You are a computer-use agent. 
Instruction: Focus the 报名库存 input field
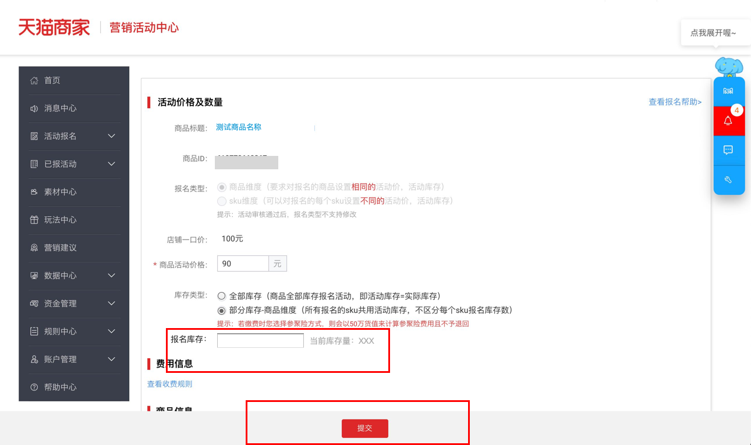pyautogui.click(x=260, y=340)
